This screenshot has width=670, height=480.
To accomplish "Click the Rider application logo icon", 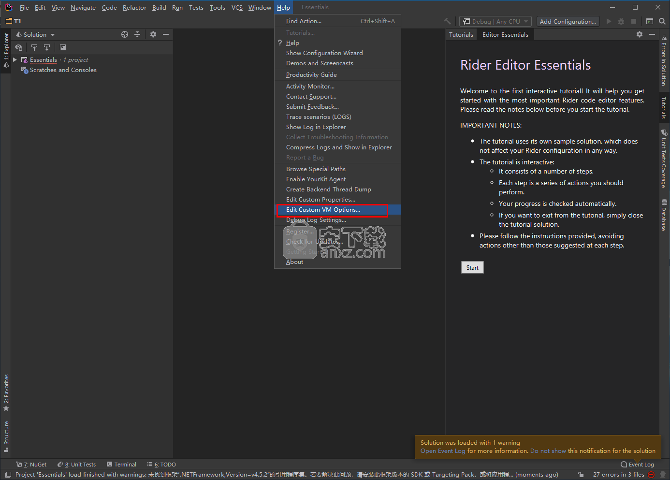I will (x=8, y=7).
